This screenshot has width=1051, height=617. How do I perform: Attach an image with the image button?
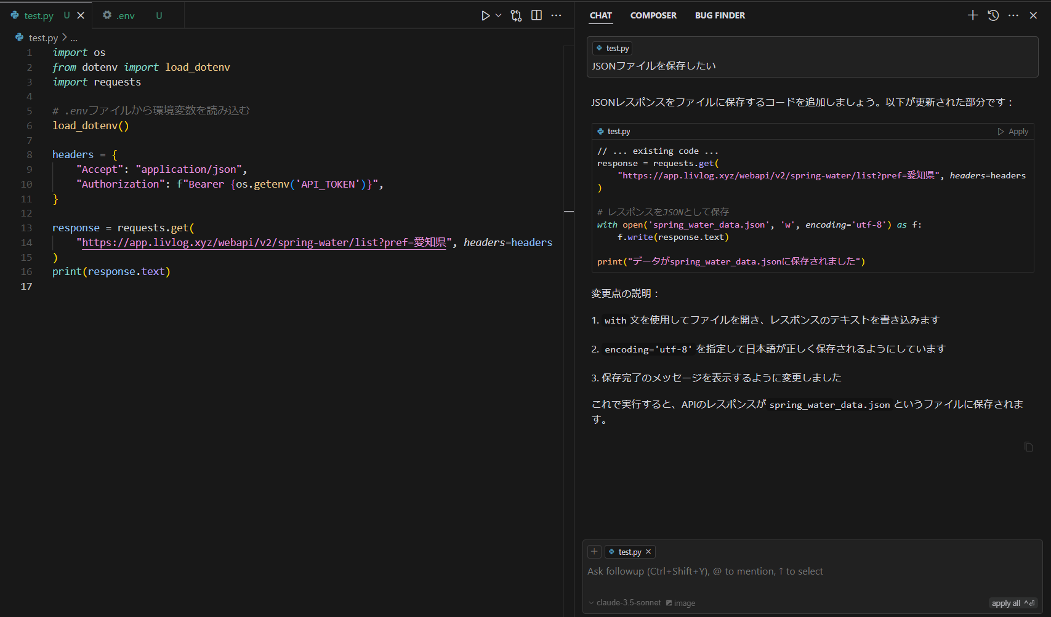coord(680,603)
